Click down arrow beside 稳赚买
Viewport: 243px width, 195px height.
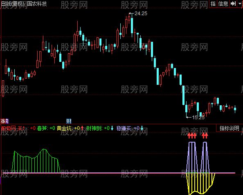point(142,128)
